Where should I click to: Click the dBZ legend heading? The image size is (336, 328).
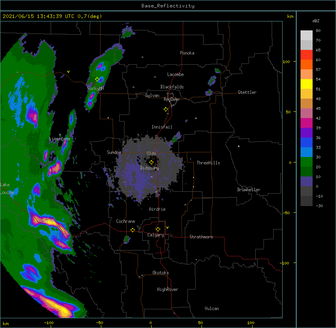(x=316, y=21)
